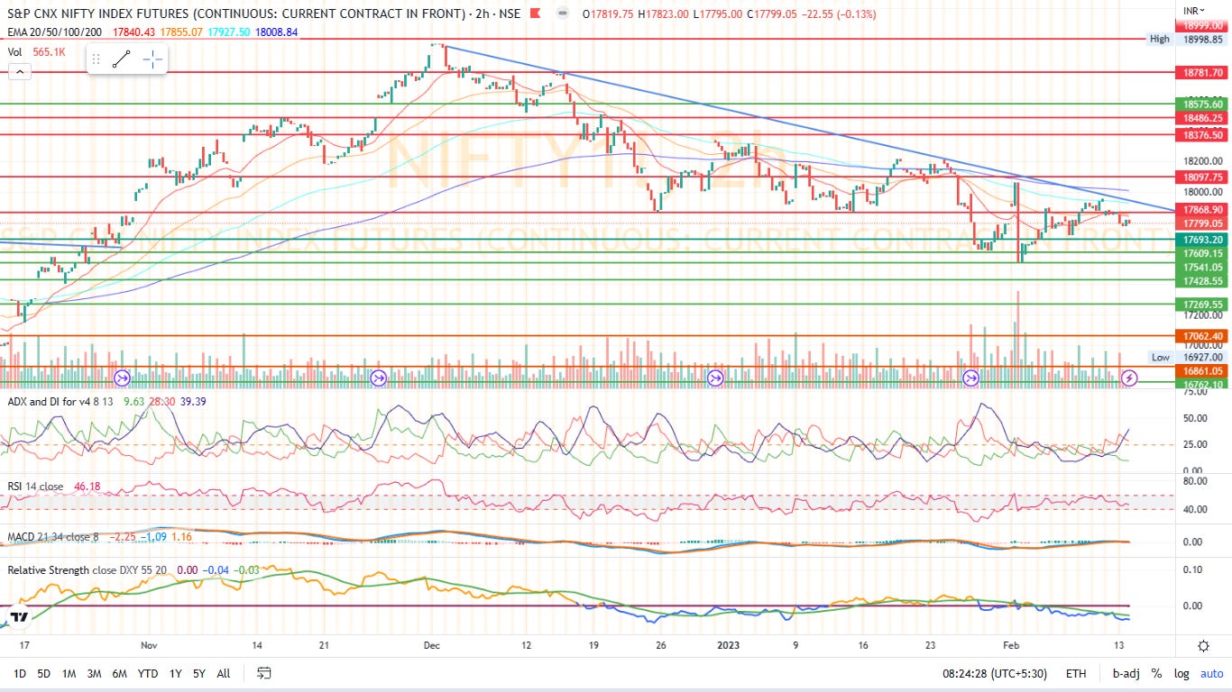
Task: Set chart range to 3M
Action: tap(94, 673)
